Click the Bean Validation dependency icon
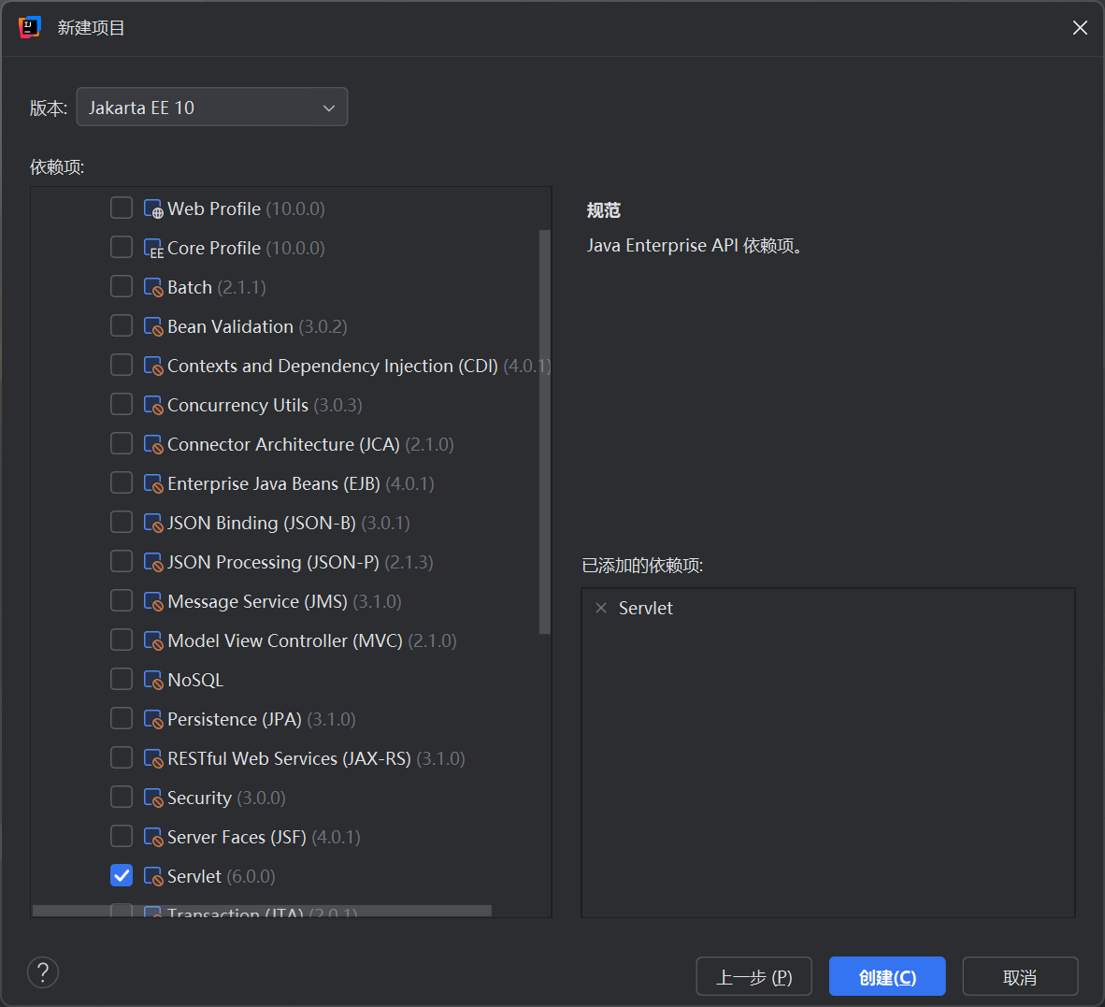This screenshot has width=1105, height=1007. click(x=153, y=327)
